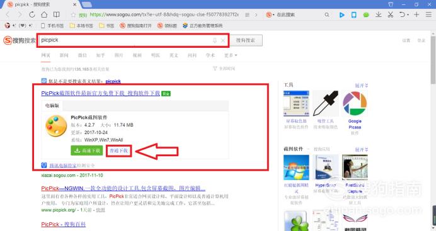The height and width of the screenshot is (231, 436).
Task: Select the picpick browser tab
Action: tap(42, 4)
